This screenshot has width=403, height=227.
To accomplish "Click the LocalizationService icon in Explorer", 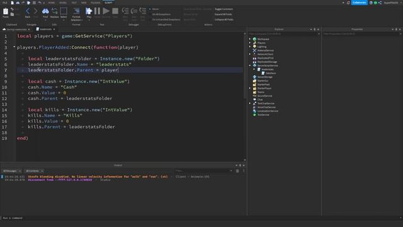I will point(254,111).
